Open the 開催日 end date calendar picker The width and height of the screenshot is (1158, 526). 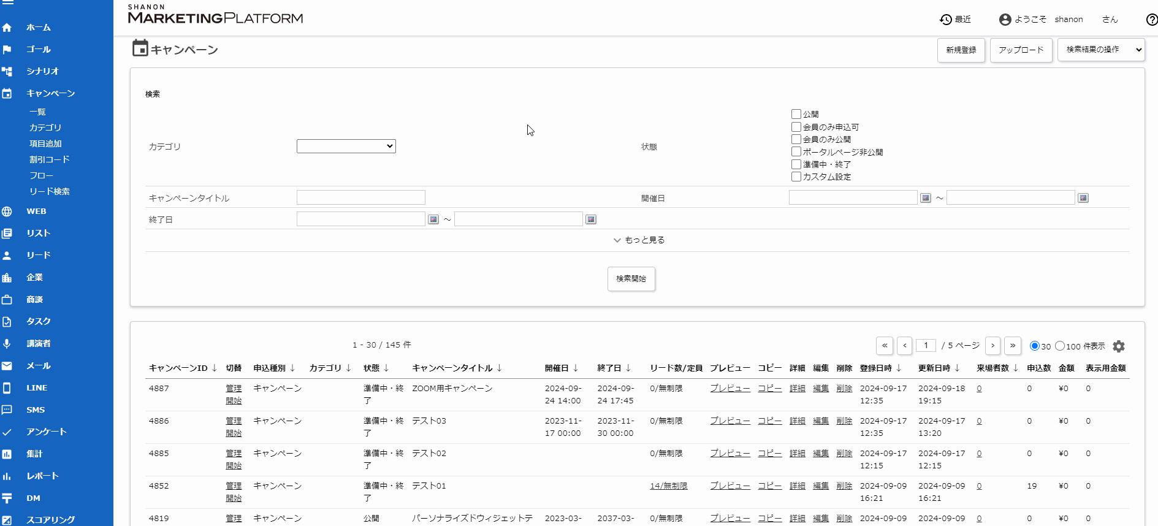(x=1083, y=198)
